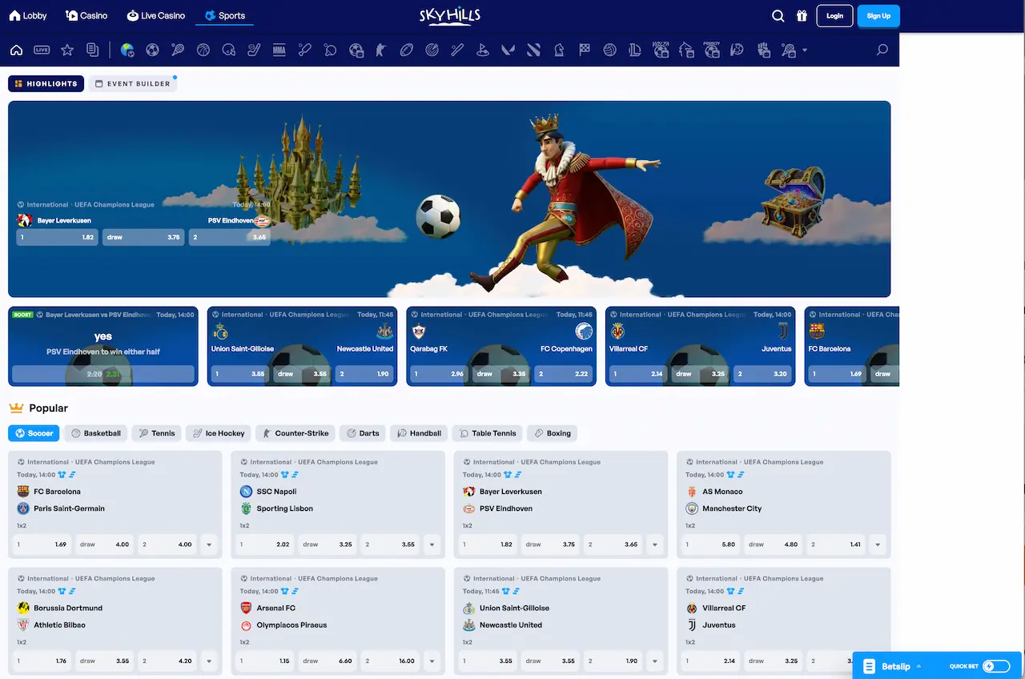The image size is (1025, 679).
Task: Expand more sports dropdown arrow in sports bar
Action: 805,50
